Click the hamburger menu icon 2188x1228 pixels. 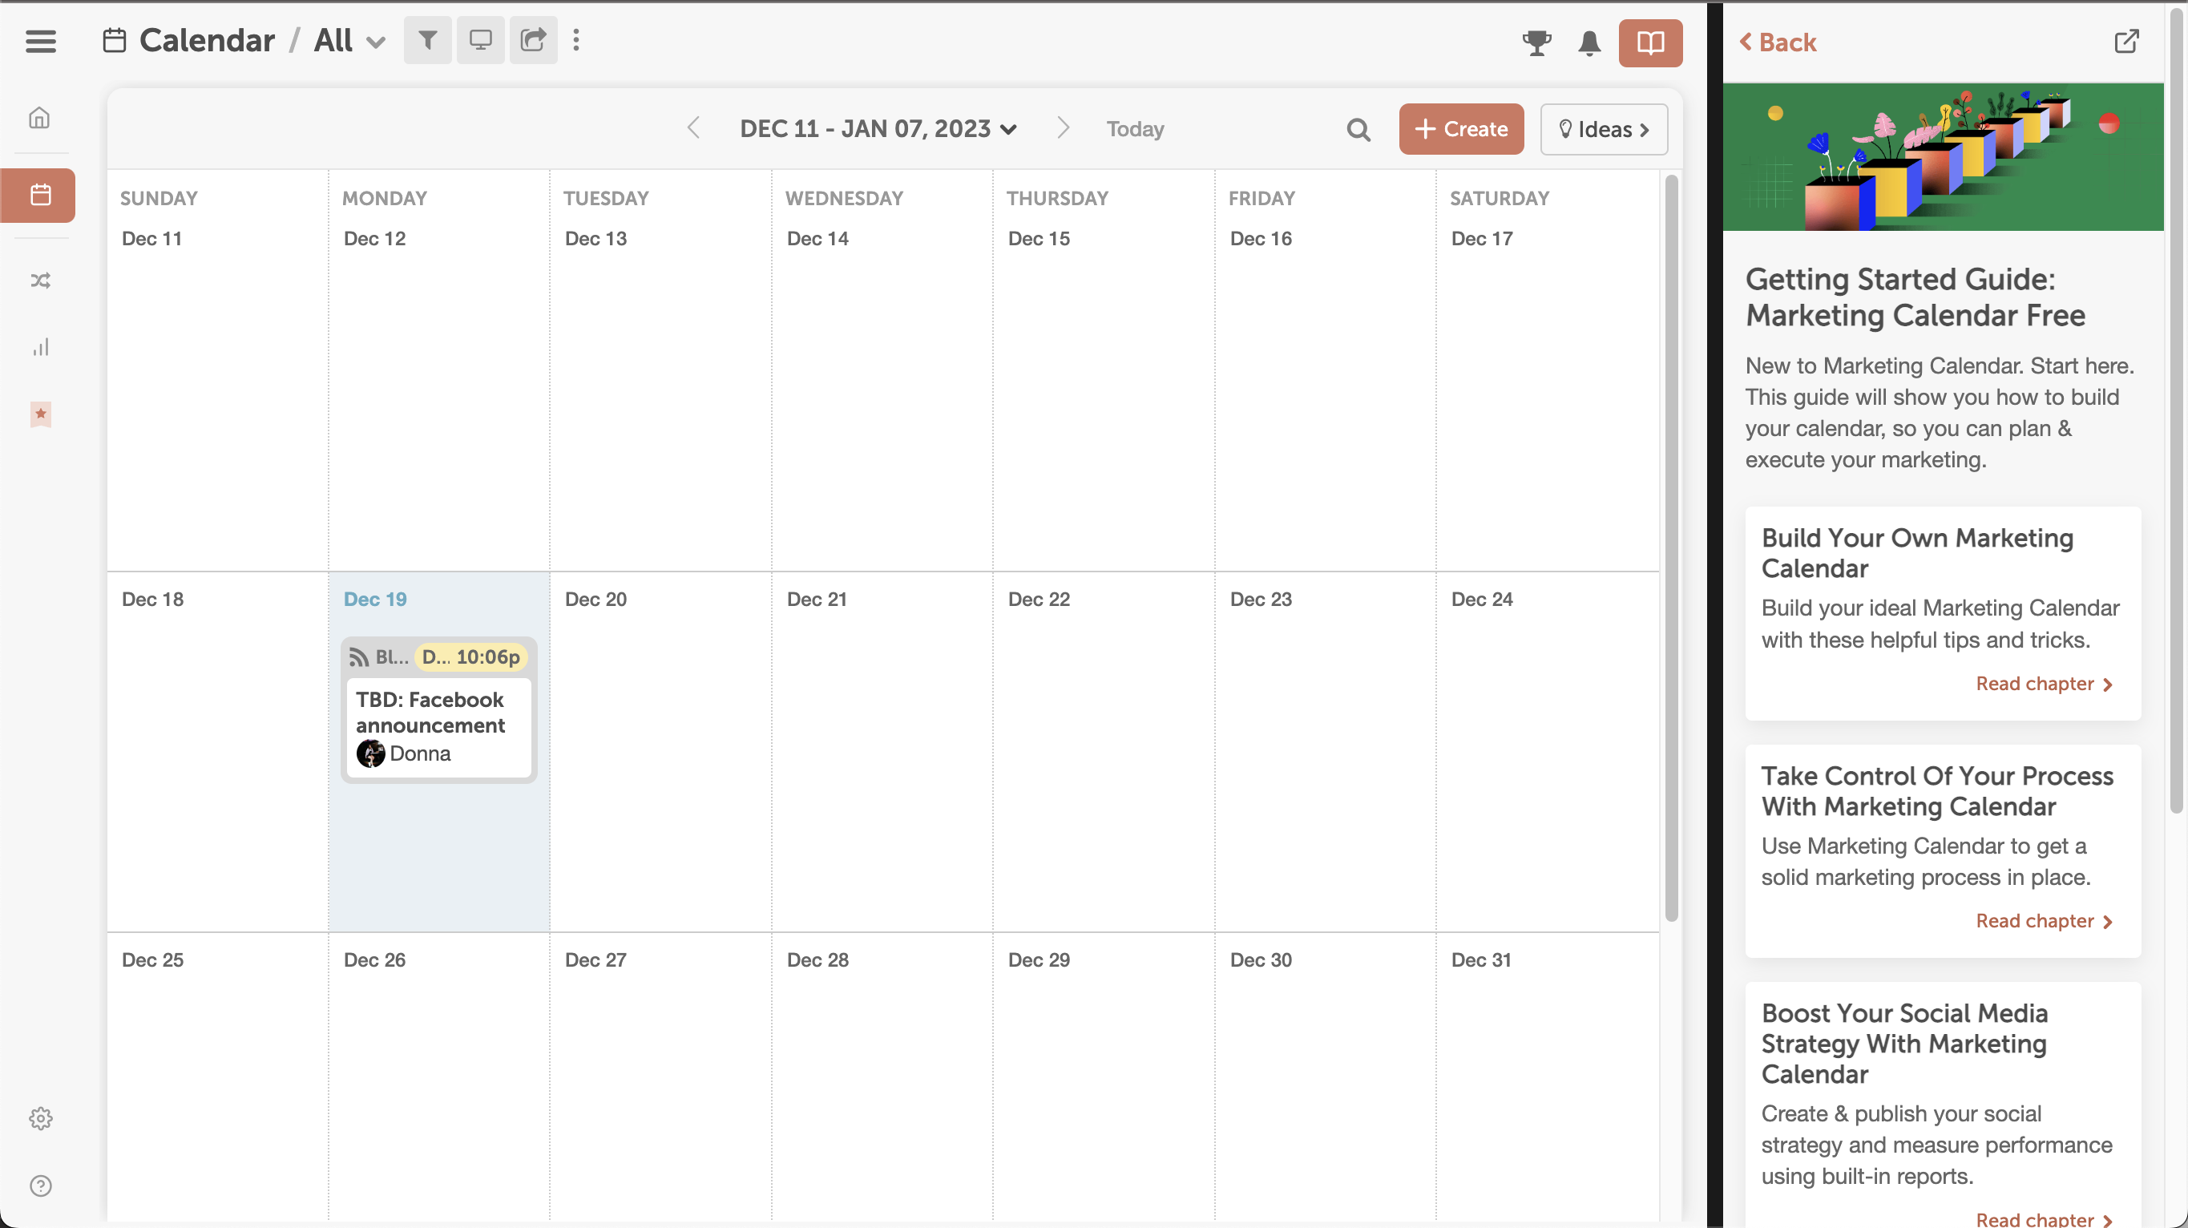(x=41, y=41)
